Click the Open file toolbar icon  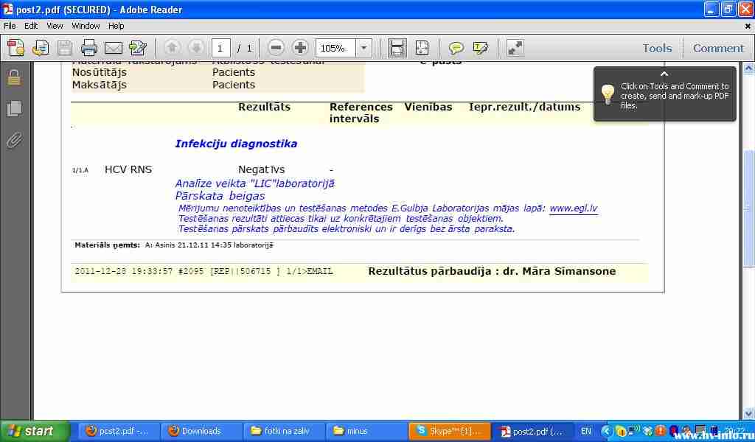(x=41, y=48)
